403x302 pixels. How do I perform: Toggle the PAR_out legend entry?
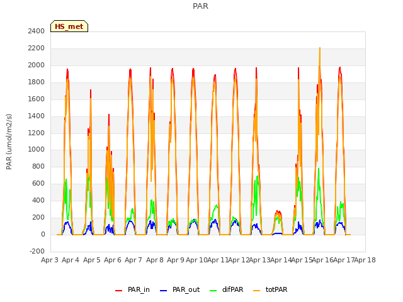coord(179,289)
